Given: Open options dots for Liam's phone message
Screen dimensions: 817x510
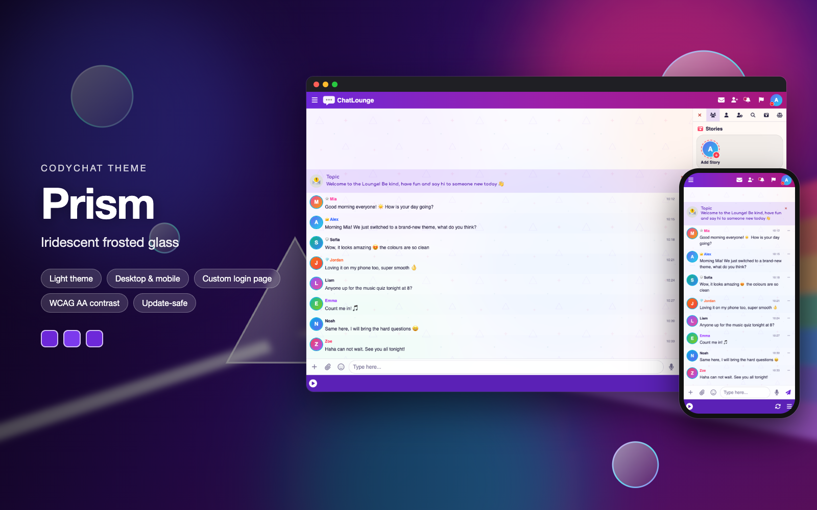Looking at the screenshot, I should pyautogui.click(x=788, y=318).
